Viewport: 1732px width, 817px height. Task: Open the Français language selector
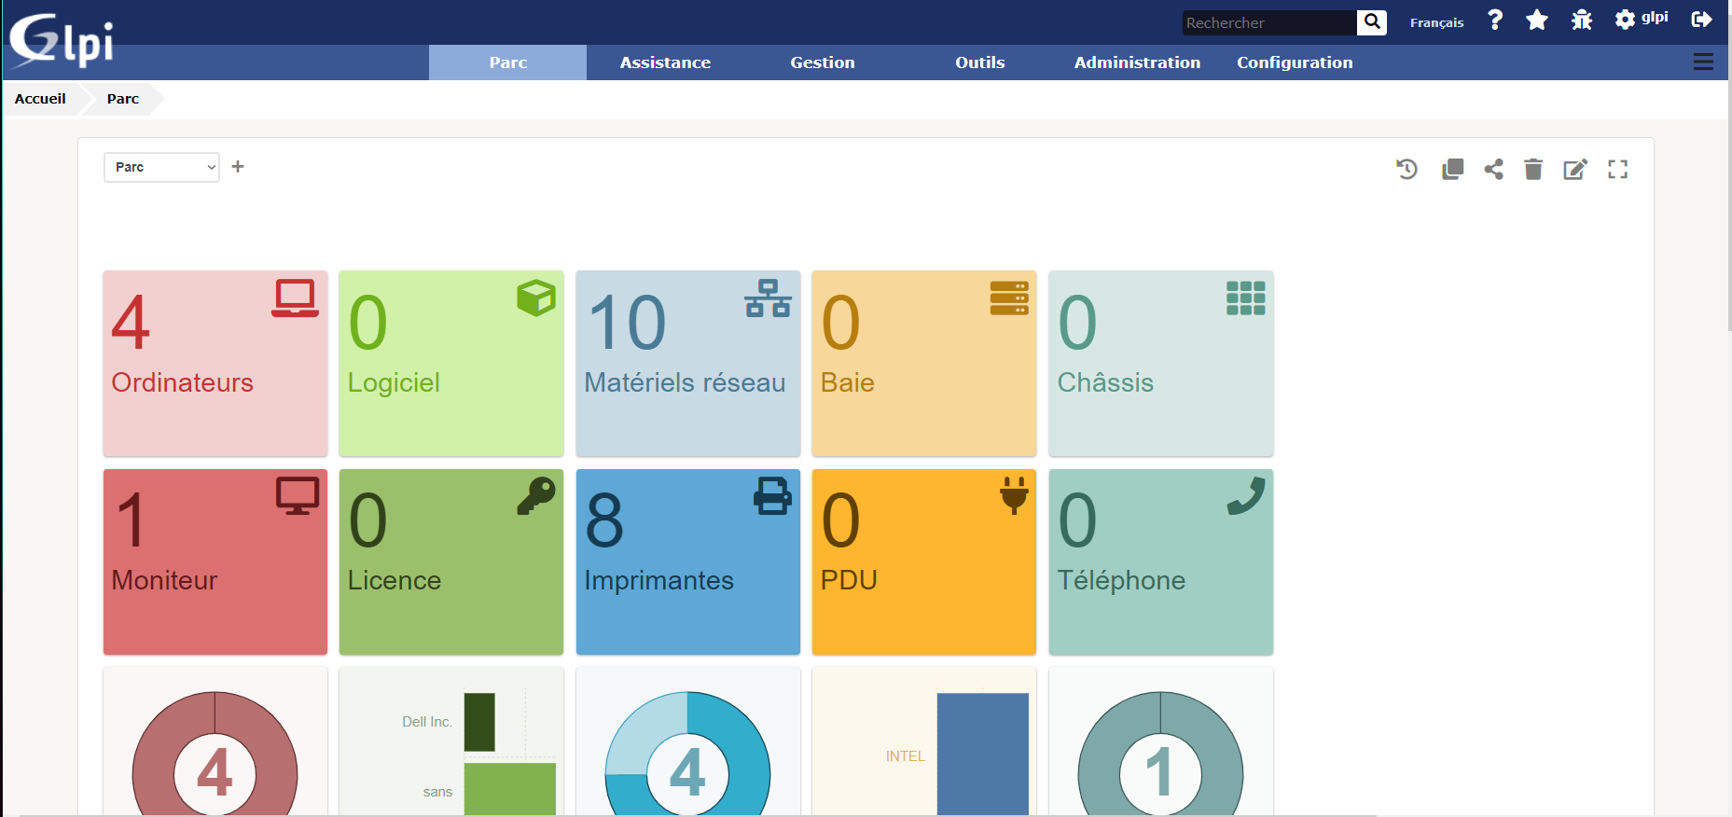pos(1436,22)
